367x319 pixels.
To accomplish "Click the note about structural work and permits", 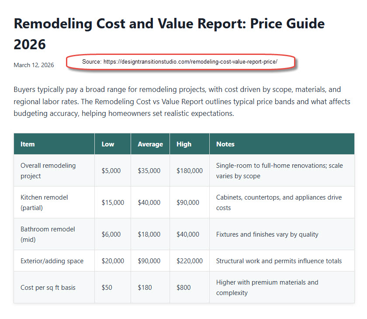I will (x=279, y=261).
